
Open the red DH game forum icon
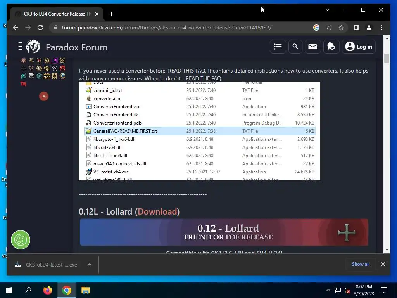(x=23, y=84)
